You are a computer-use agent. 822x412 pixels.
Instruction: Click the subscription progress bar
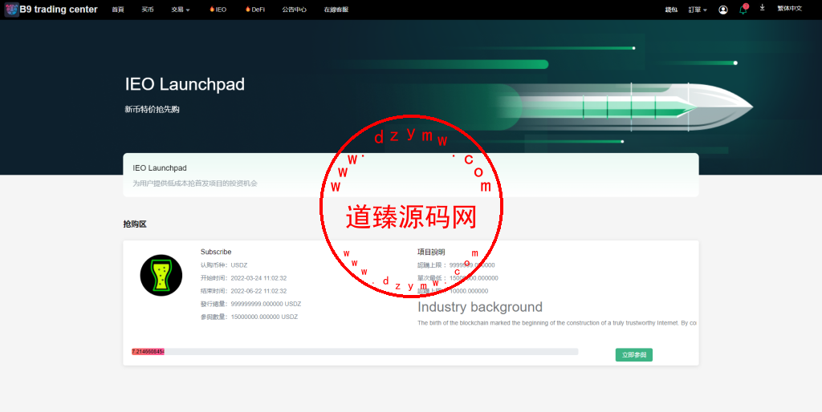[355, 352]
